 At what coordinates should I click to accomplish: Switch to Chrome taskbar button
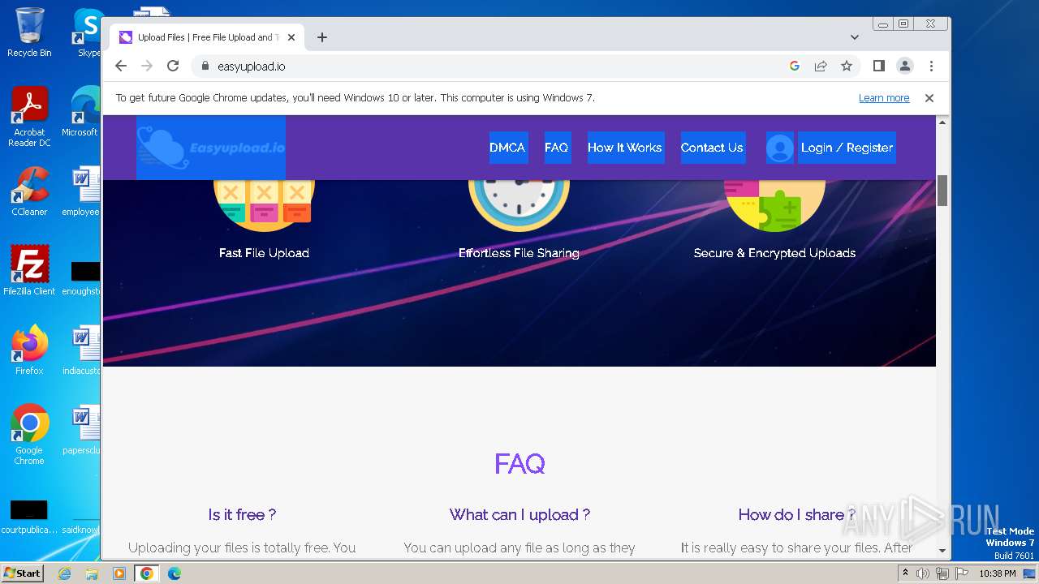pos(146,573)
